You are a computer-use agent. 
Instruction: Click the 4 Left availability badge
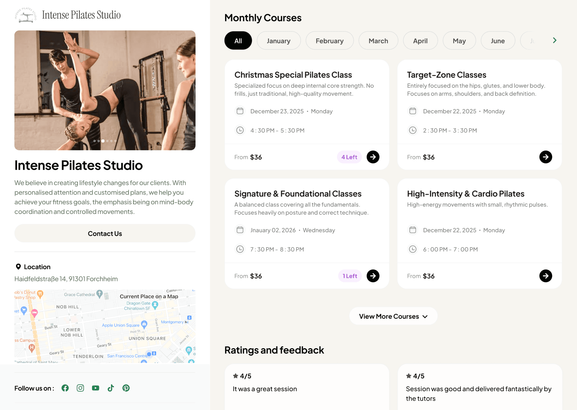[x=349, y=157]
